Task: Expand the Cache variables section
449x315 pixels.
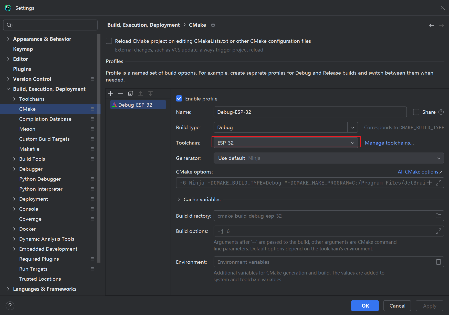Action: pos(179,199)
